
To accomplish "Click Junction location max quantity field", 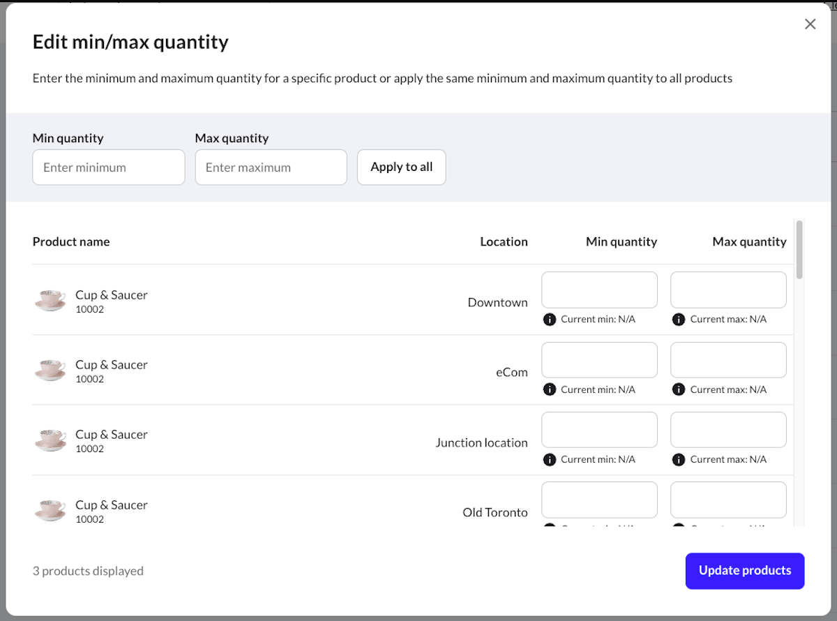I will tap(729, 430).
